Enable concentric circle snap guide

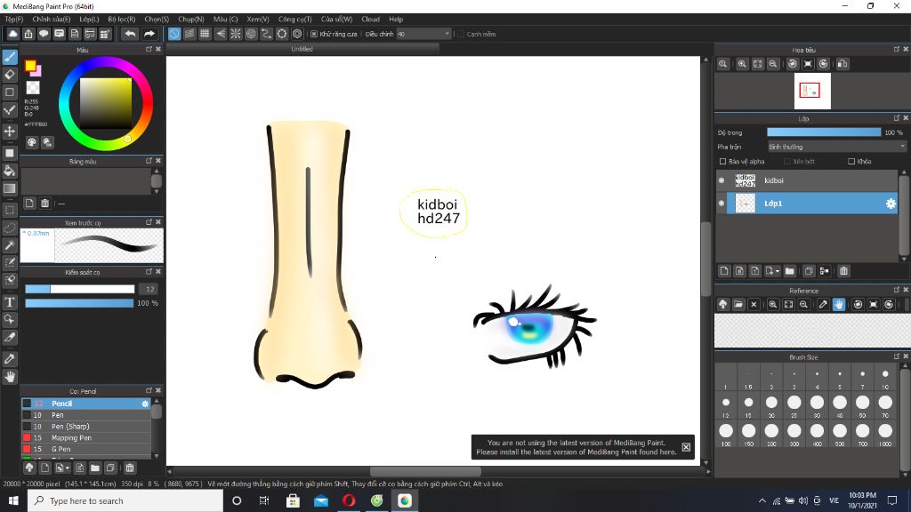(251, 35)
